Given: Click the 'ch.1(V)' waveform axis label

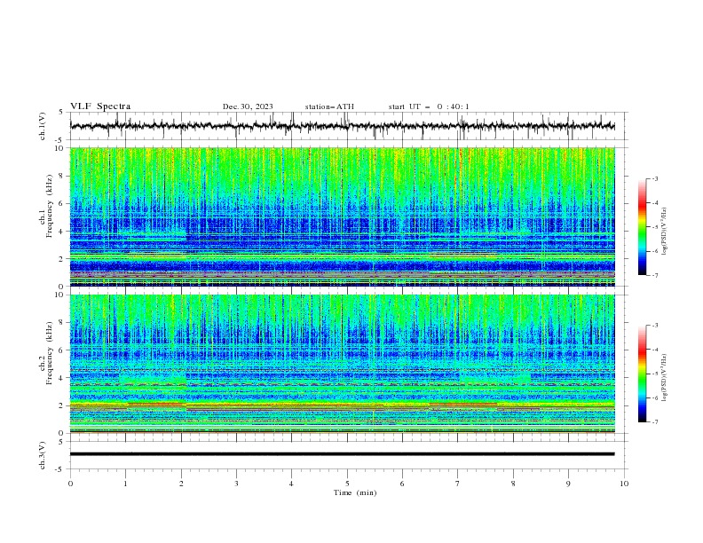Looking at the screenshot, I should coord(43,126).
